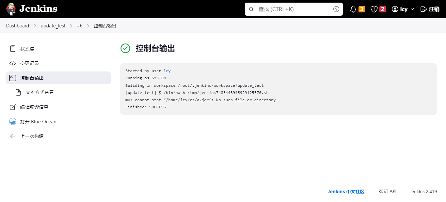Viewport: 446px width, 202px height.
Task: Click the Blue Ocean wave icon
Action: tap(13, 121)
